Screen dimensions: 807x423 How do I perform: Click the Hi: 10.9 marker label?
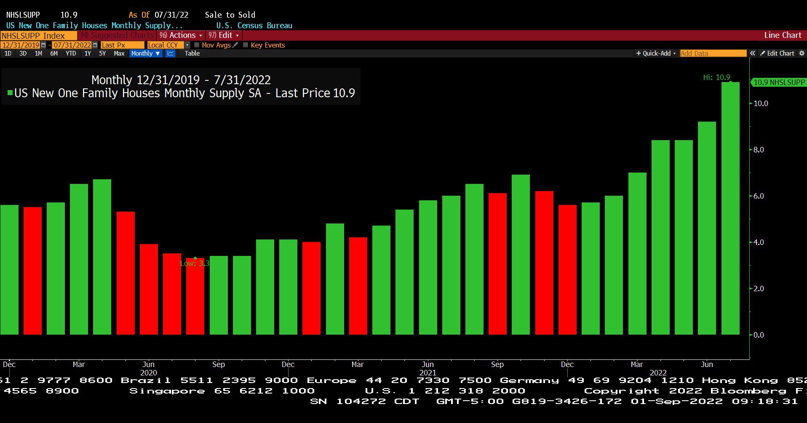click(x=716, y=77)
